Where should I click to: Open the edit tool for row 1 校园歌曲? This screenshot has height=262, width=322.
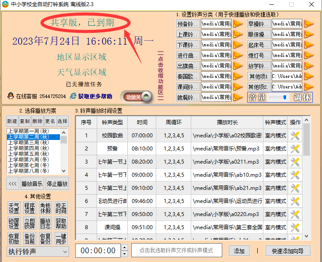(295, 136)
